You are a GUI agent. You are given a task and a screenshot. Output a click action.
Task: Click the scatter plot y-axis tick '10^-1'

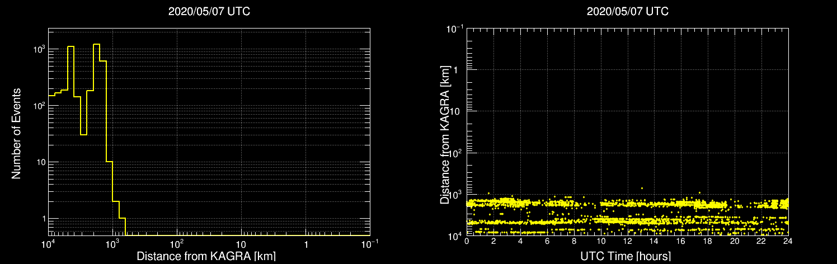pyautogui.click(x=455, y=28)
